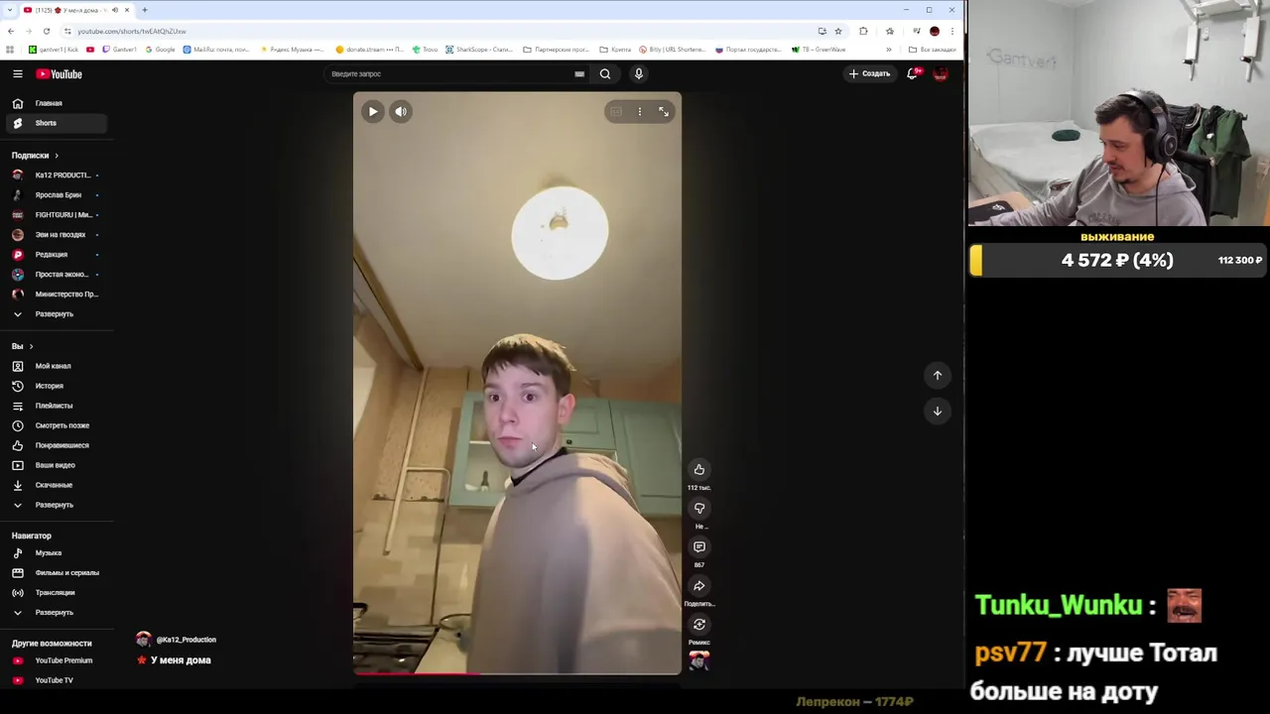Open the Google bookmark

pos(161,50)
